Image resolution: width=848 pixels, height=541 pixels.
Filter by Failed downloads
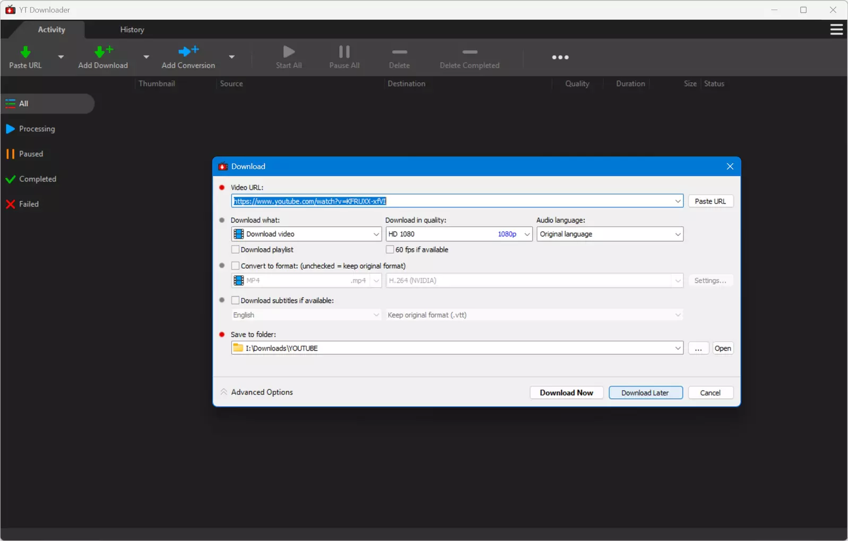[x=22, y=204]
